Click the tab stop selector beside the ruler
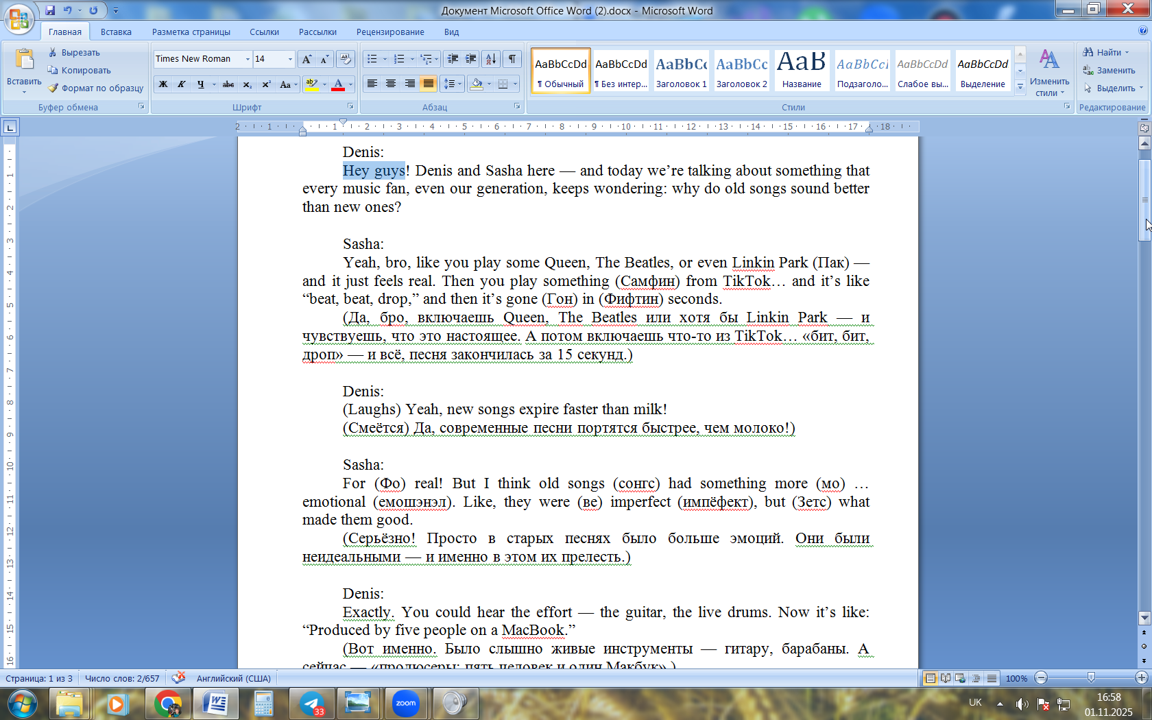This screenshot has height=720, width=1152. [x=10, y=127]
